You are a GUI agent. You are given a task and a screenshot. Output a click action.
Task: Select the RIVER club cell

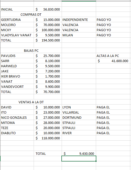click(x=79, y=133)
